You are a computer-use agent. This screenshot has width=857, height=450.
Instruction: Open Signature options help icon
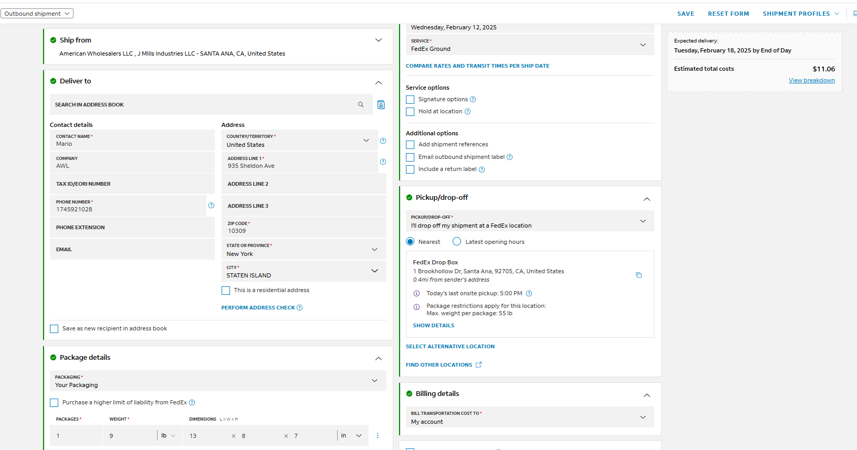click(x=473, y=99)
